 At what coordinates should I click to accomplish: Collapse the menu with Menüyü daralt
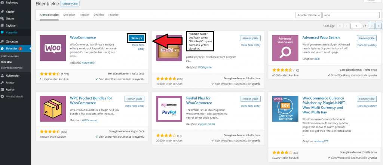click(14, 96)
